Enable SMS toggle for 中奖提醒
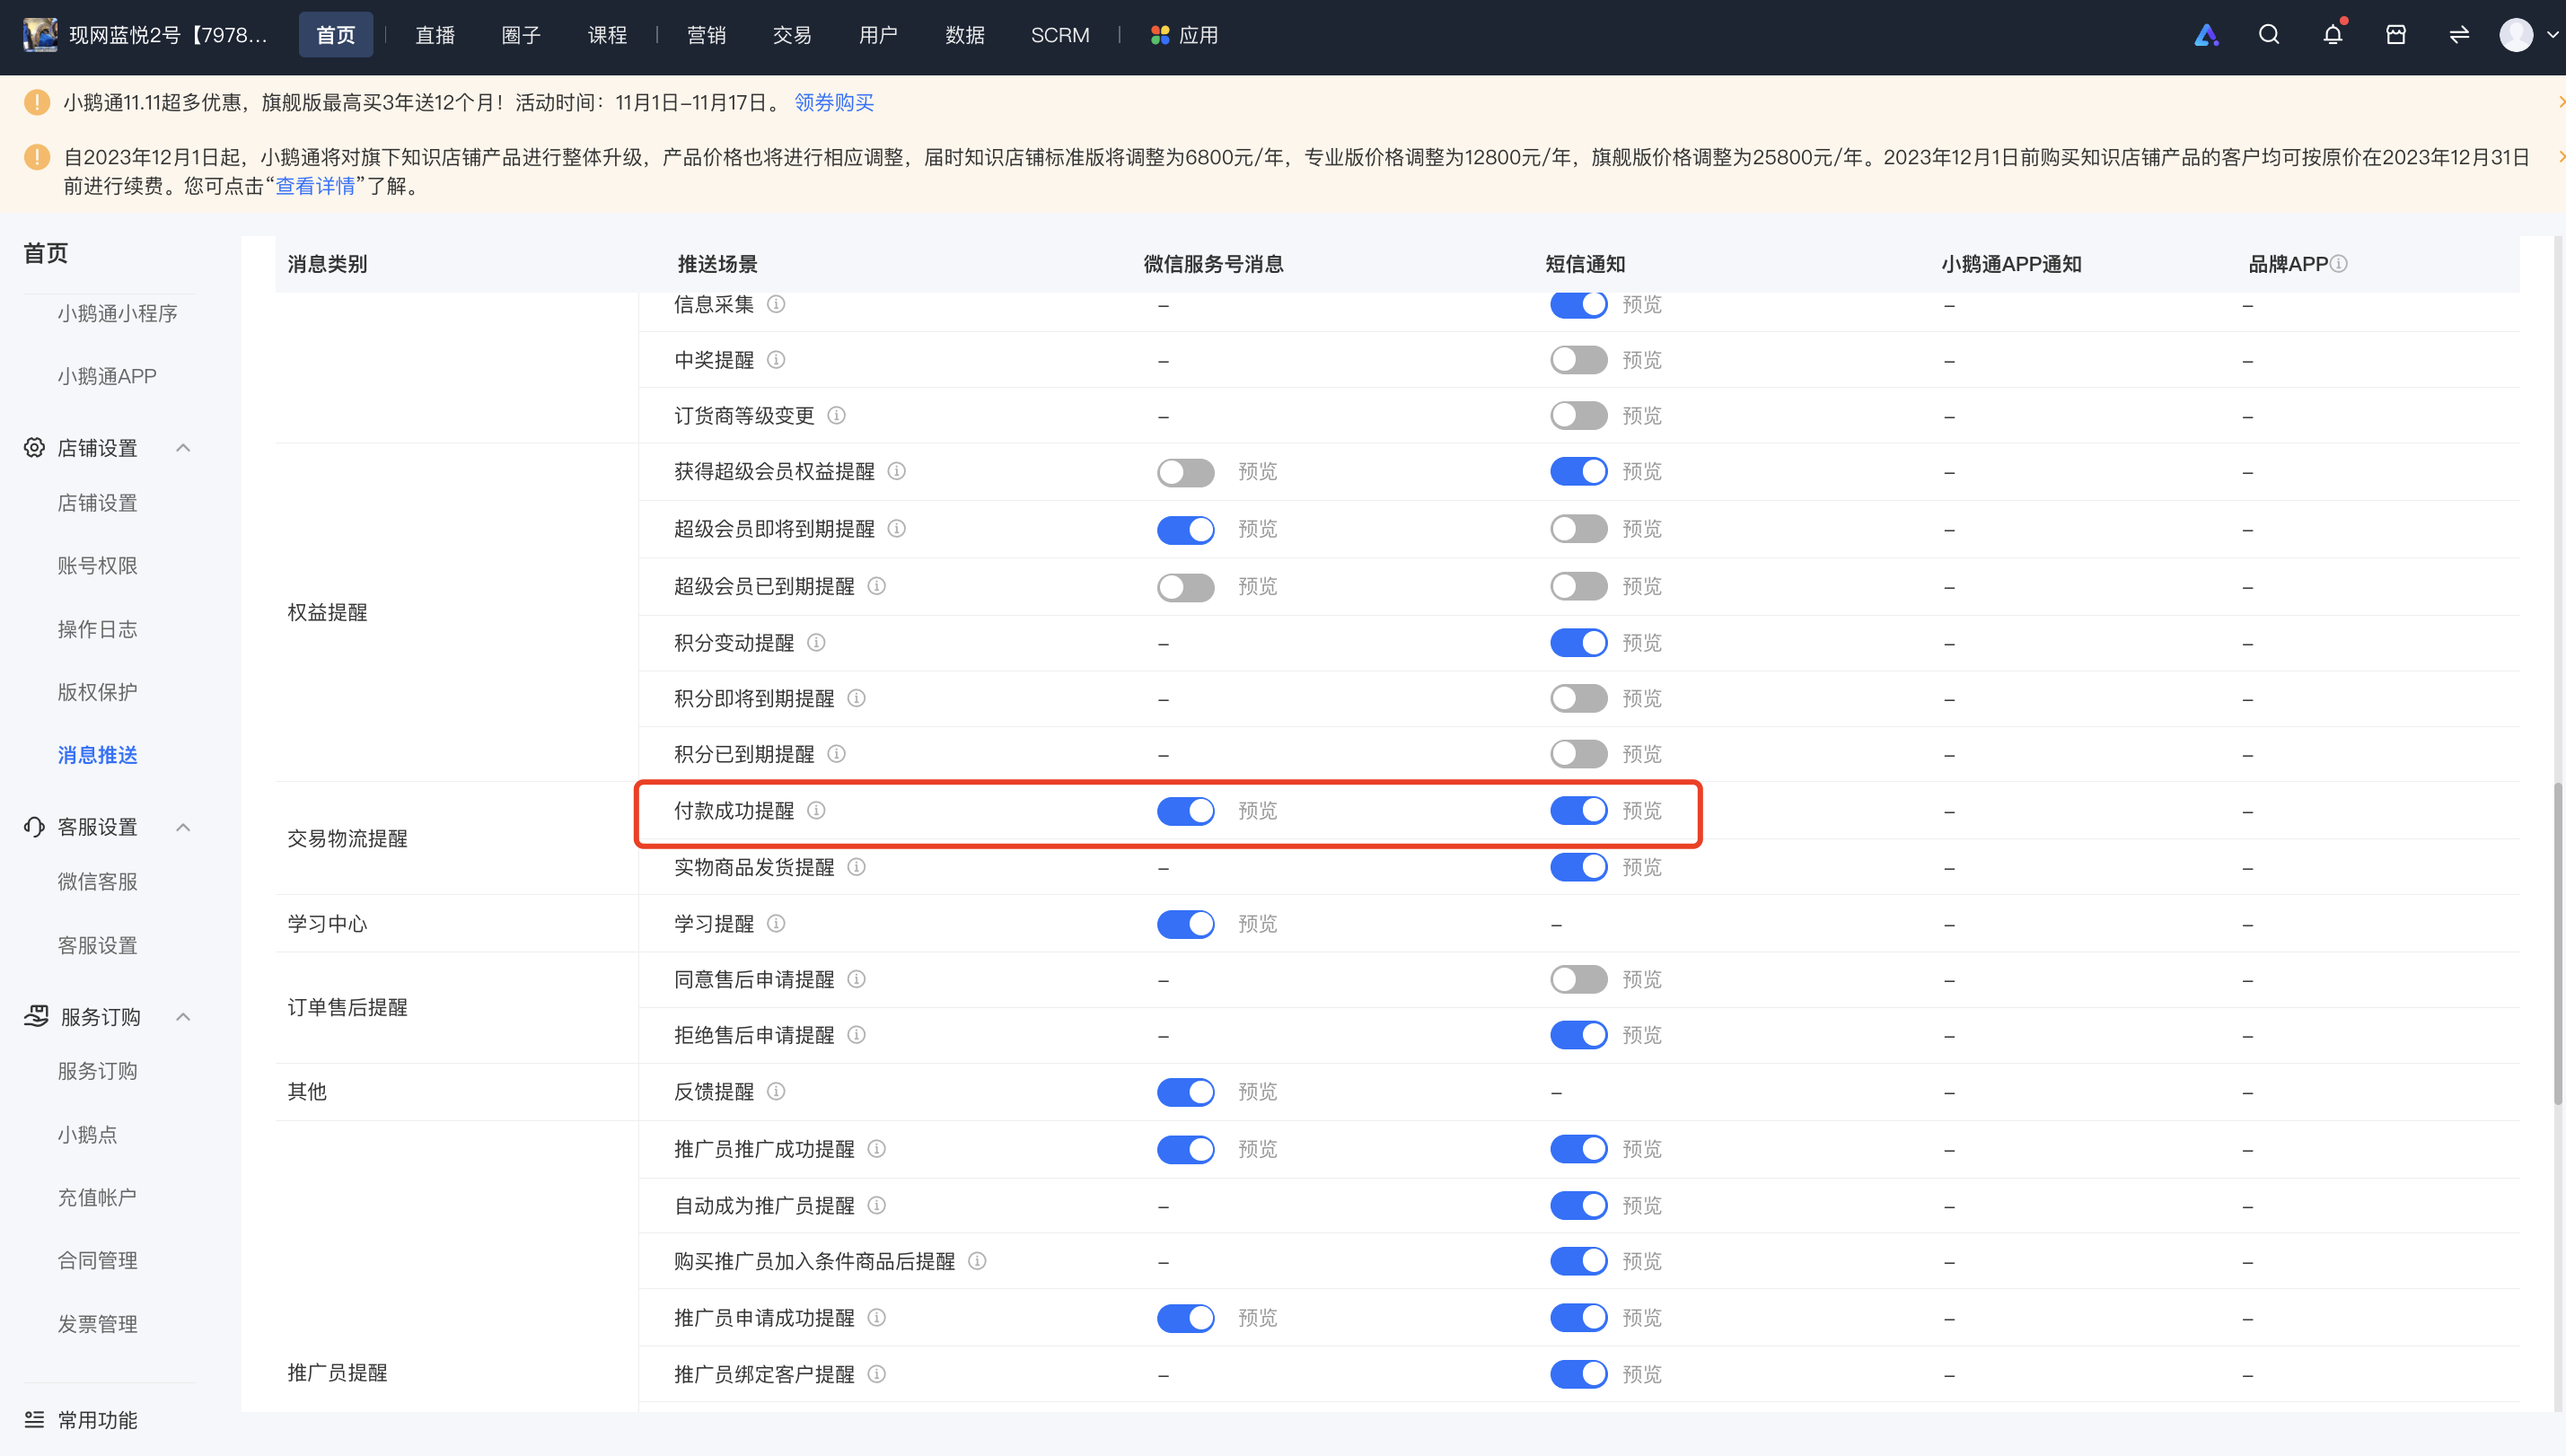The width and height of the screenshot is (2566, 1456). 1579,360
